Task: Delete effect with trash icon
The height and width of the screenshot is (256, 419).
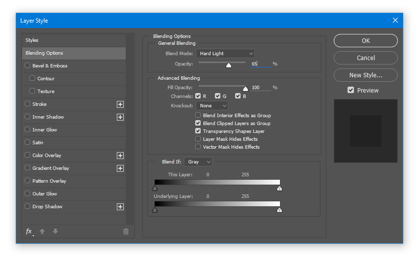Action: tap(126, 231)
